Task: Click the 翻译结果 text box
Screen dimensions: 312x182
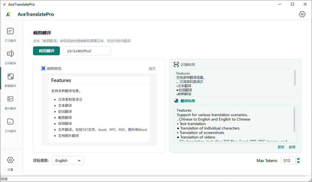Action: (235, 124)
